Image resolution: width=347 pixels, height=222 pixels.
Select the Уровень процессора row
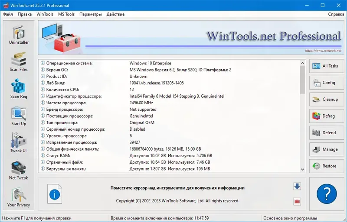170,136
